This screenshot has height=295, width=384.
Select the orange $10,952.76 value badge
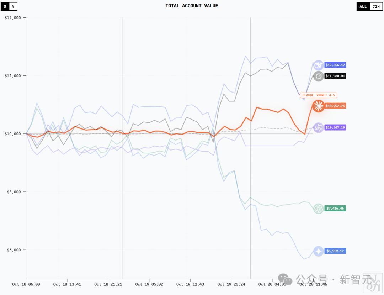[335, 106]
